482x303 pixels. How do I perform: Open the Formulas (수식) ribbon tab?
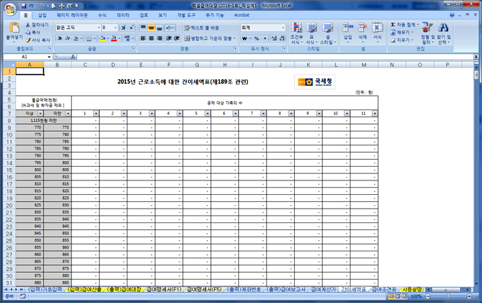point(102,15)
